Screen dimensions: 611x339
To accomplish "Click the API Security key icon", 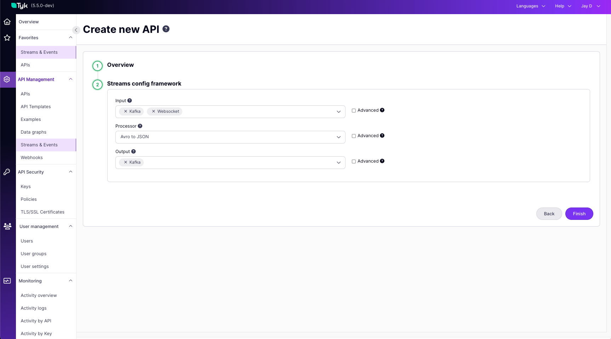I will [x=7, y=172].
